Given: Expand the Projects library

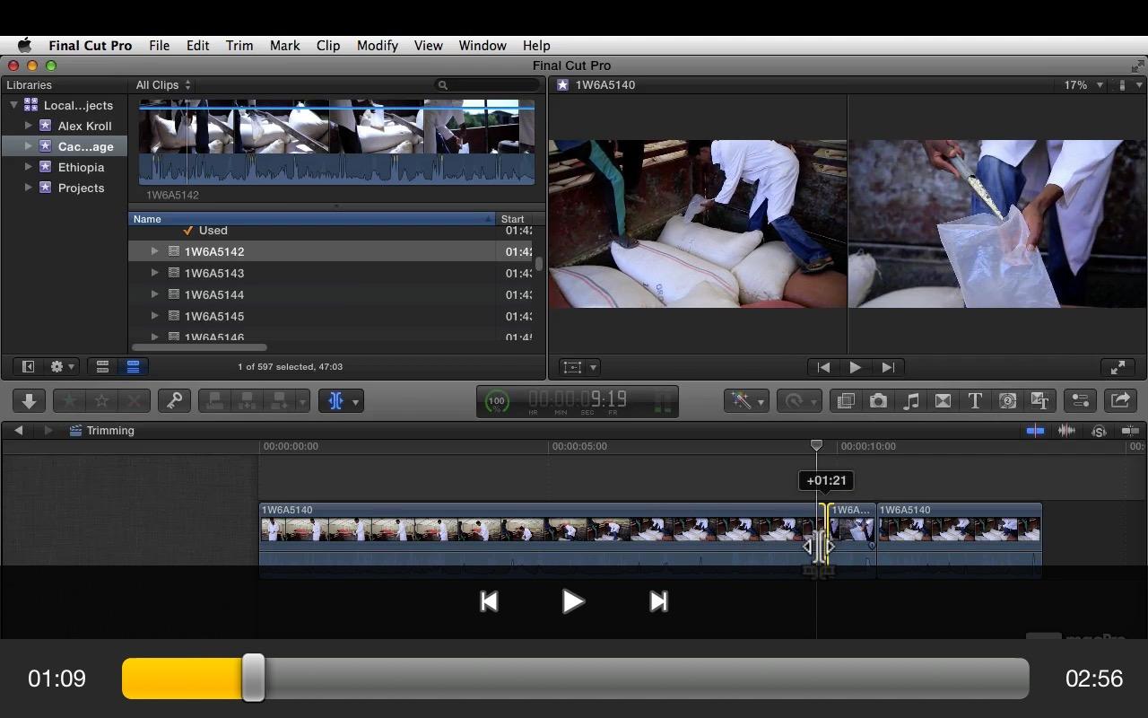Looking at the screenshot, I should click(29, 188).
